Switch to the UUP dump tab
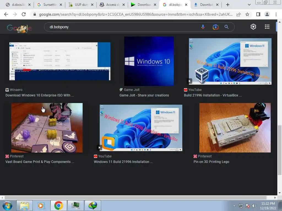Viewport: 282px width, 211px height. [81, 5]
